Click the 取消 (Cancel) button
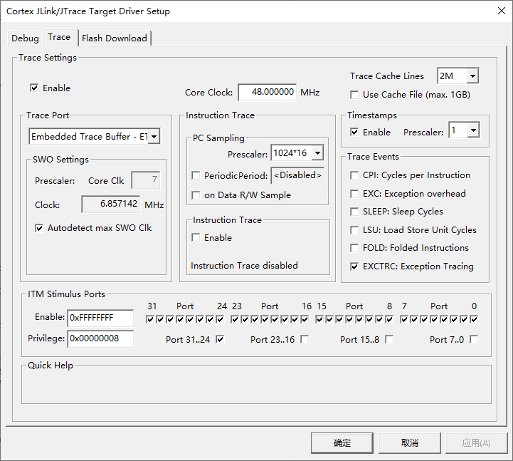Image resolution: width=513 pixels, height=461 pixels. [410, 443]
